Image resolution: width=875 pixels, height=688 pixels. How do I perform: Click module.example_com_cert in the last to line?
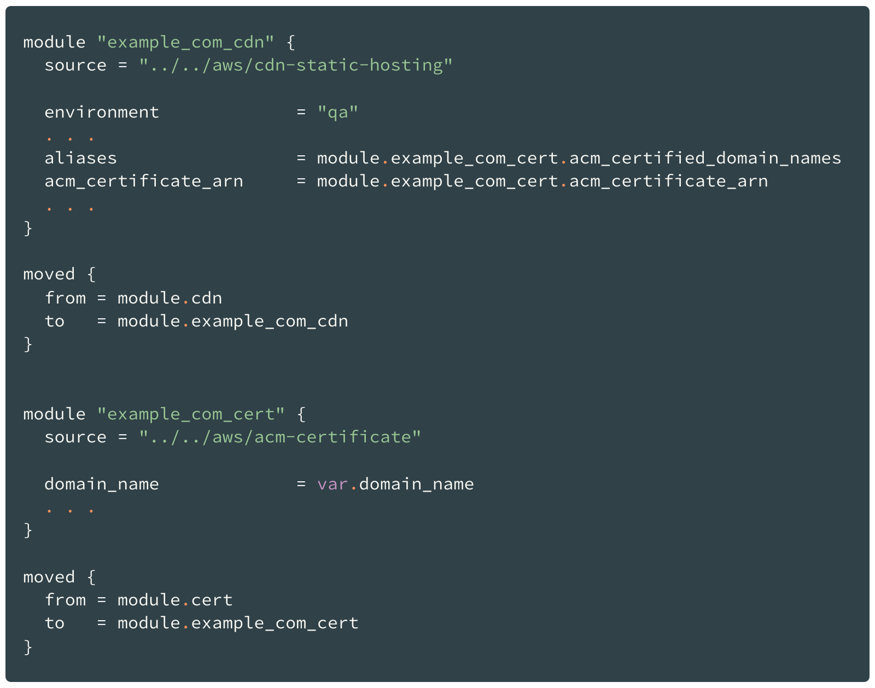(238, 623)
